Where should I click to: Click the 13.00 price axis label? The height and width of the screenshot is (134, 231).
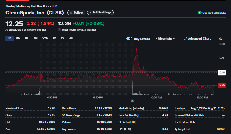click(222, 44)
